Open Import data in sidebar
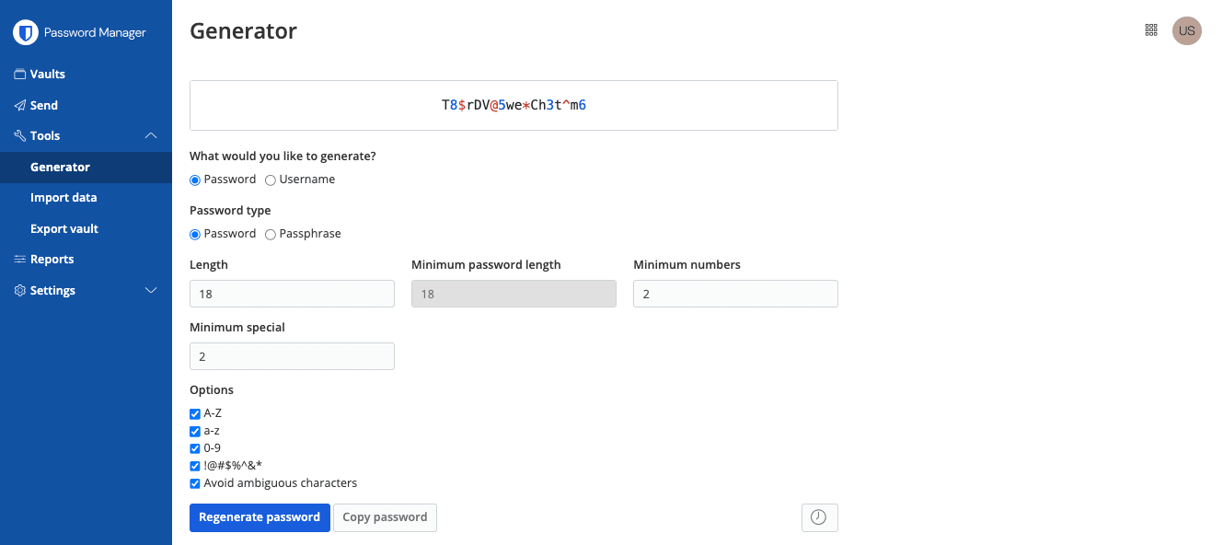The height and width of the screenshot is (545, 1223). coord(63,198)
